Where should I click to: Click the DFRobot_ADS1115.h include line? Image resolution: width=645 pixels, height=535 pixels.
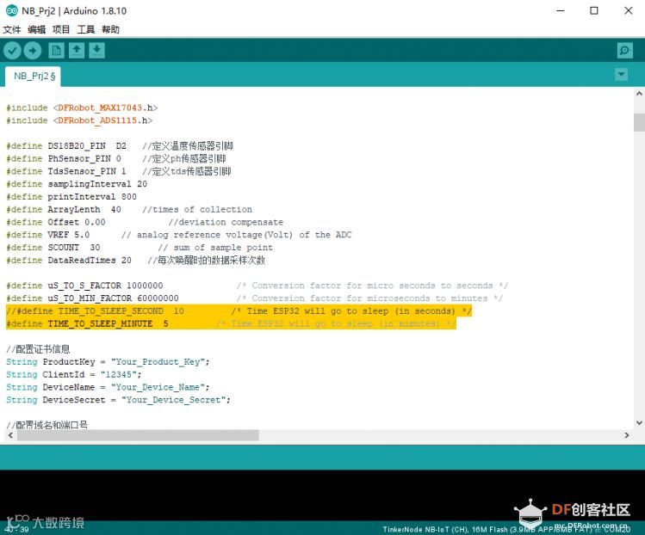click(79, 120)
